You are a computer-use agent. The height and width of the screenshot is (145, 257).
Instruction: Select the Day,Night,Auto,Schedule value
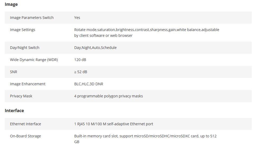(x=95, y=48)
